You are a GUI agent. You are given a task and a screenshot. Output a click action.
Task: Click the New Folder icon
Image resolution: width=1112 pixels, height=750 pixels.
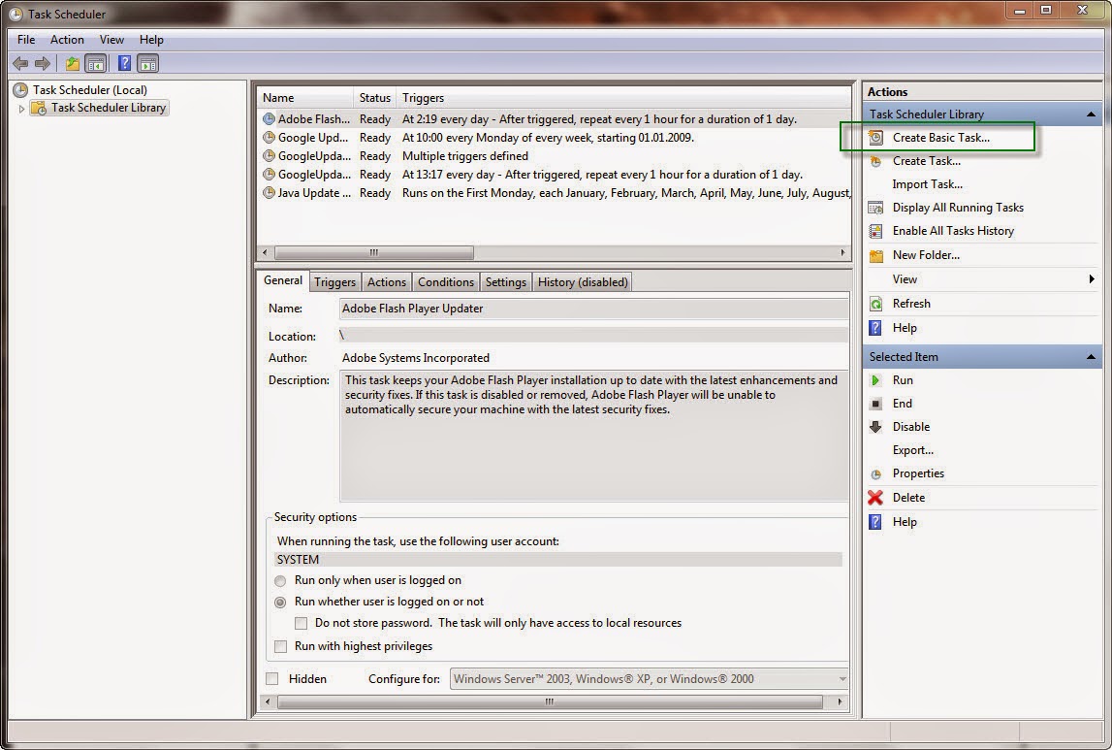click(x=875, y=255)
